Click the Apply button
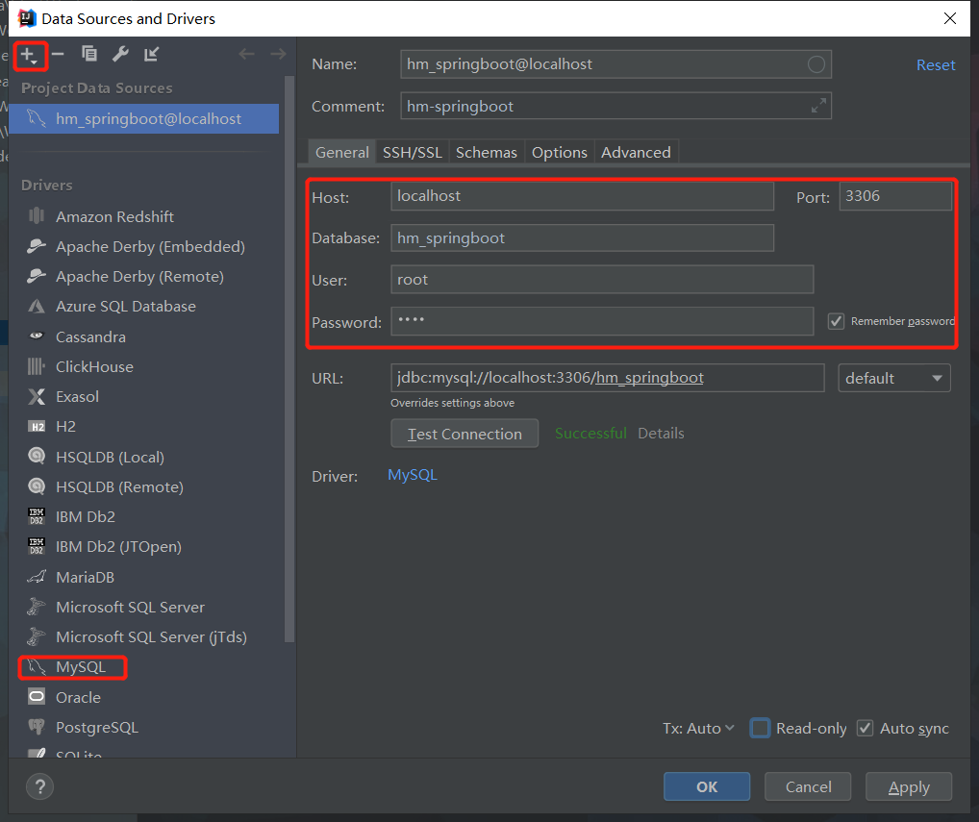Viewport: 979px width, 822px height. click(909, 786)
